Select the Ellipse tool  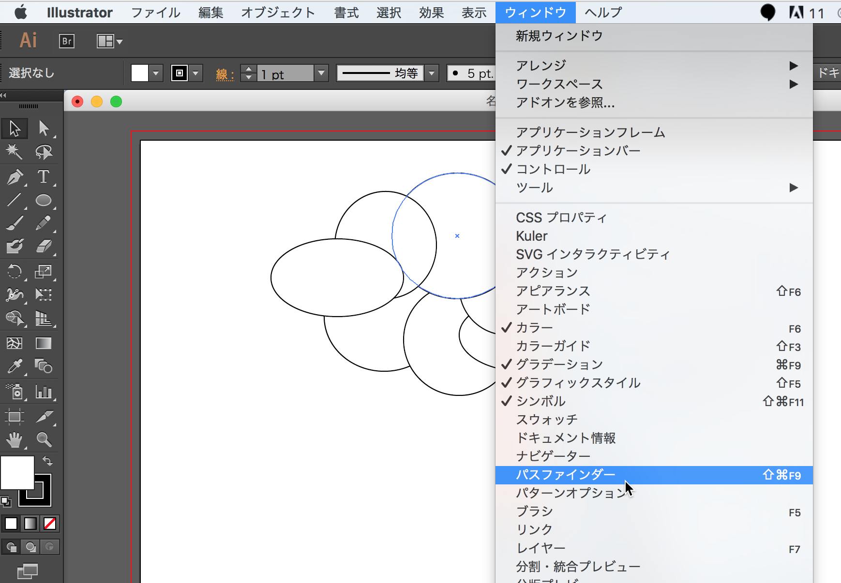click(x=44, y=200)
